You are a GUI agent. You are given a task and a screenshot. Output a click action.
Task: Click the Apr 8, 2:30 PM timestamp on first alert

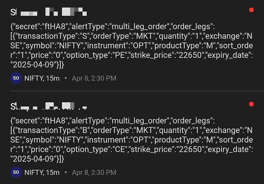click(94, 78)
